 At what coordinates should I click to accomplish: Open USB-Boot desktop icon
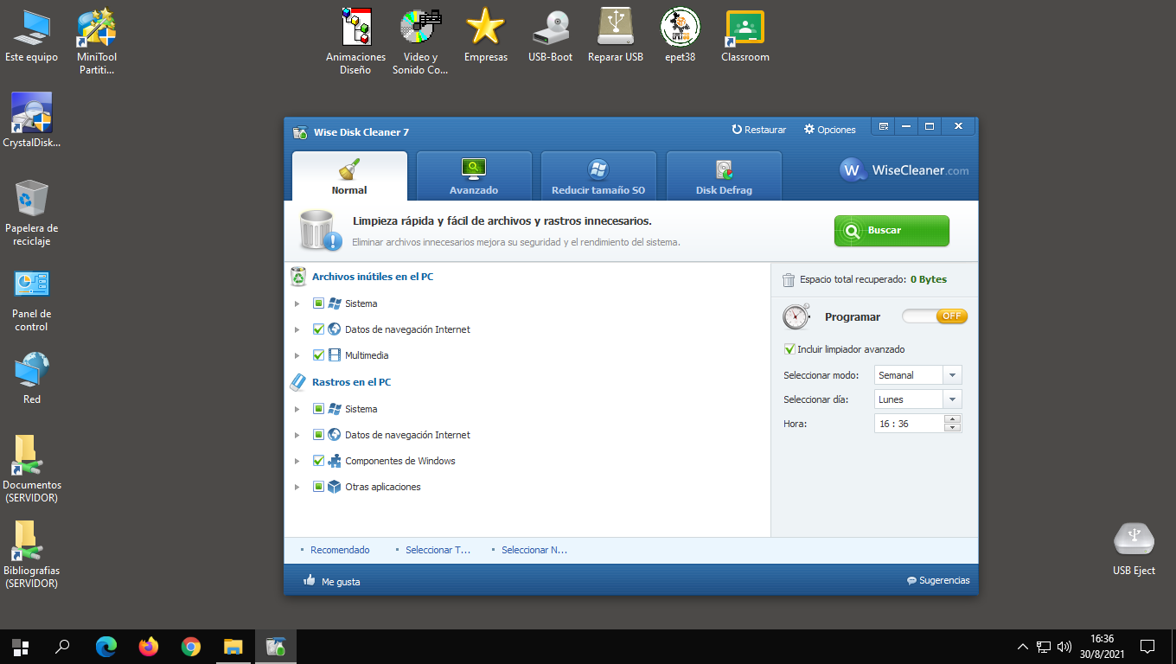tap(551, 36)
